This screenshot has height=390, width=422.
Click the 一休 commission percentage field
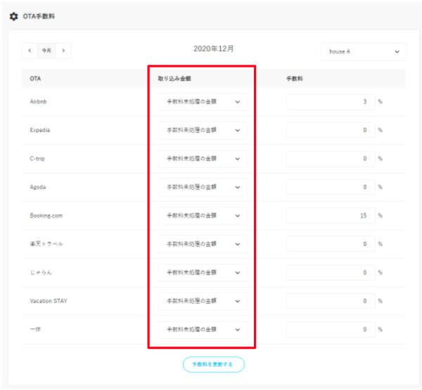(x=329, y=329)
